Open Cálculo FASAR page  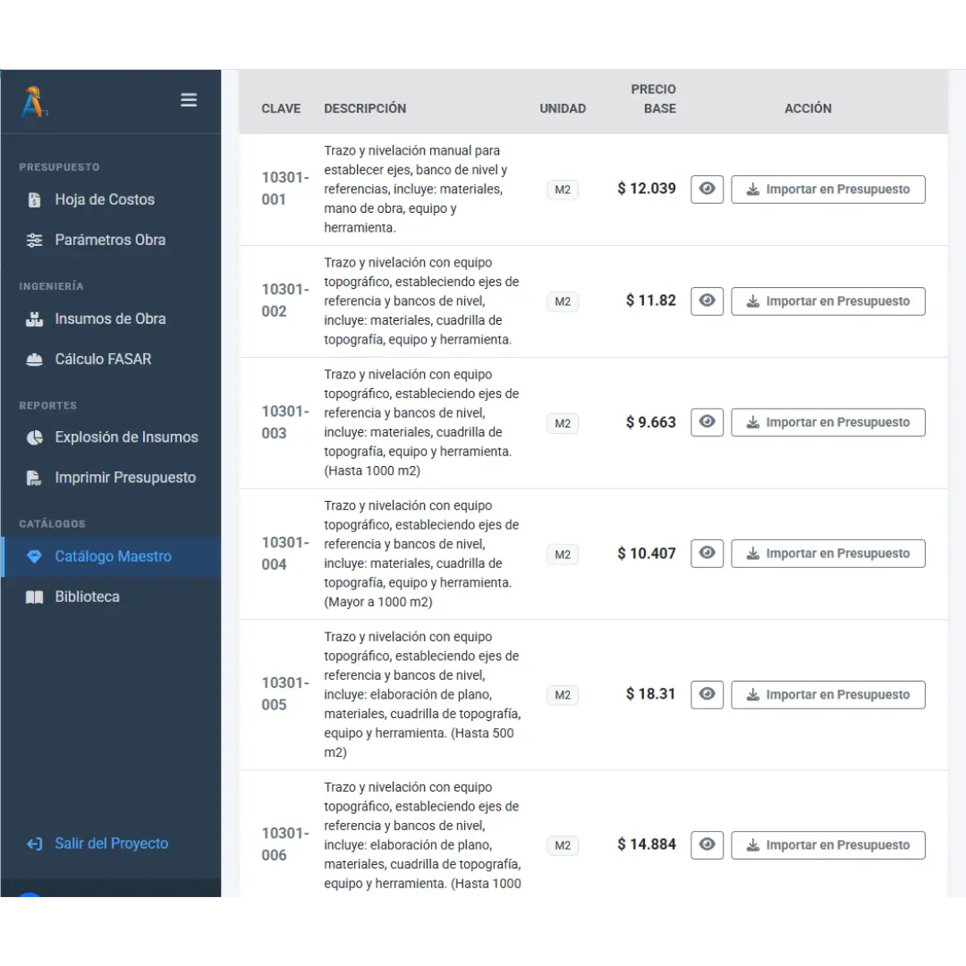click(111, 360)
